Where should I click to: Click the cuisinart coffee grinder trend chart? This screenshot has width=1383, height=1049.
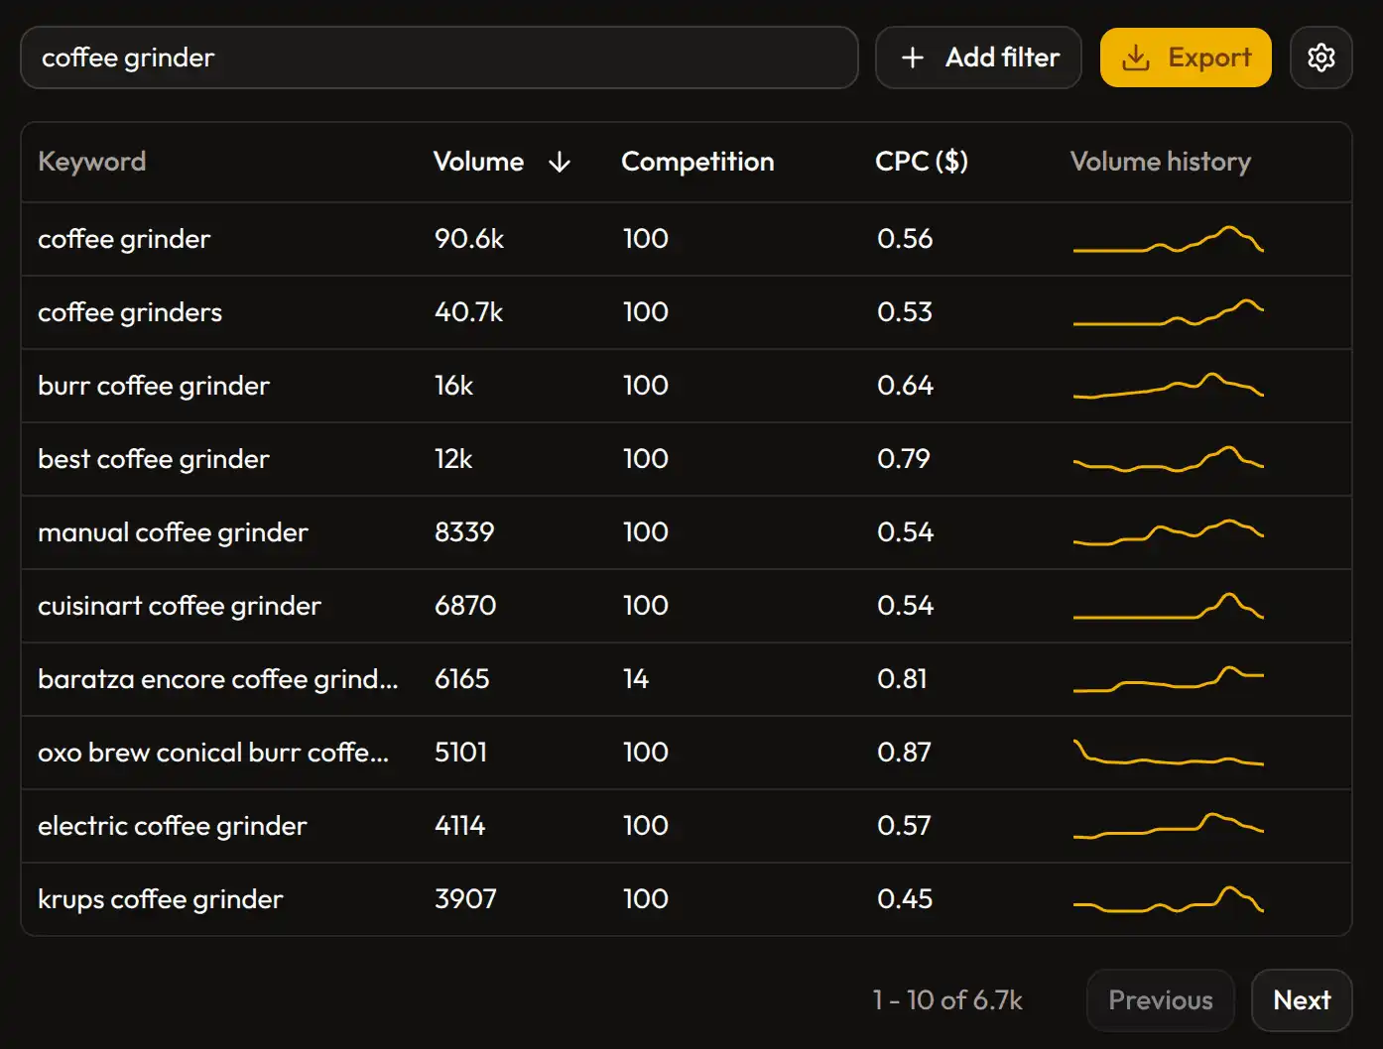[x=1168, y=607]
